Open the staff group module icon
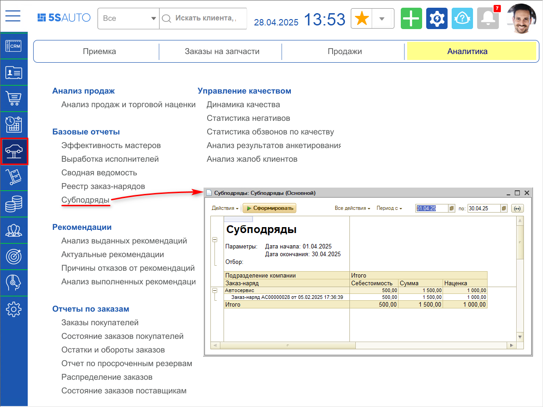This screenshot has width=543, height=407. point(14,230)
